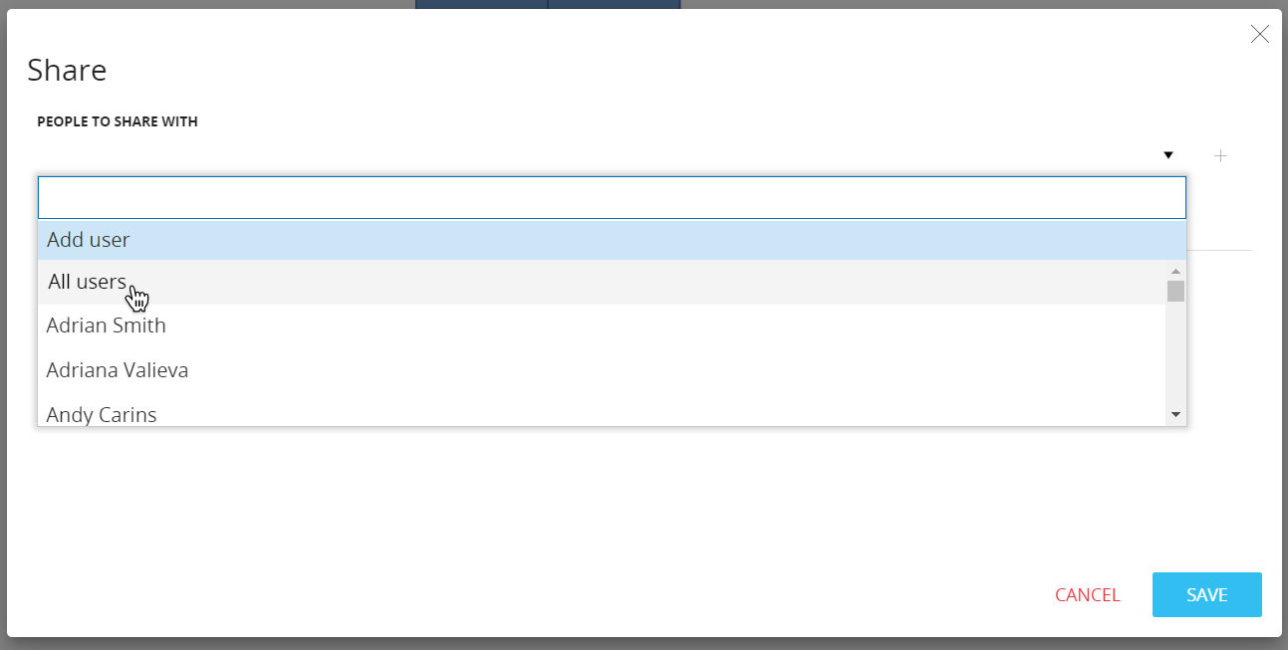The image size is (1288, 650).
Task: Click the 'Share' dialog heading
Action: [67, 71]
